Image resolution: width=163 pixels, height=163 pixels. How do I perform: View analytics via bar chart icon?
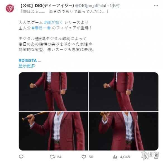(115, 157)
